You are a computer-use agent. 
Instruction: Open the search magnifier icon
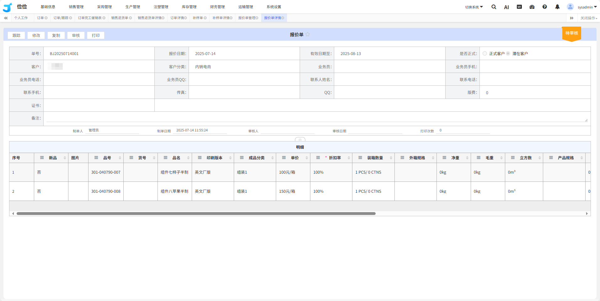(x=494, y=7)
